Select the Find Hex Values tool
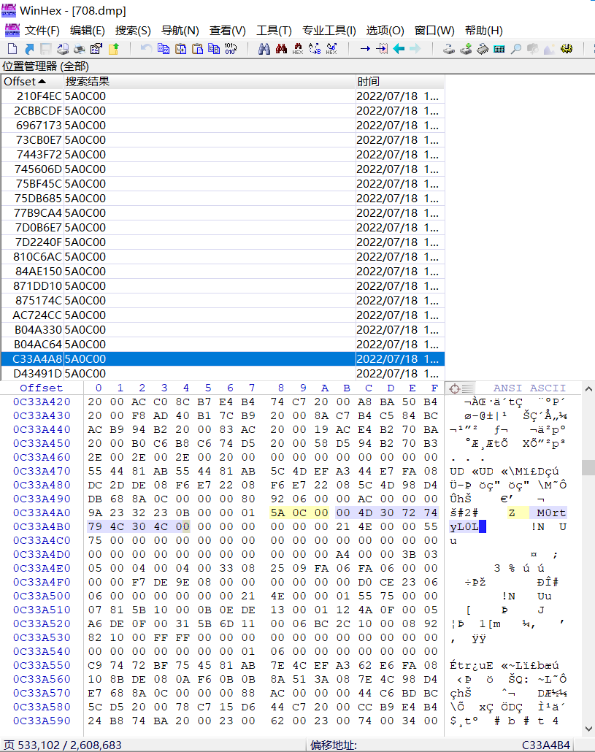Screen dimensions: 595x752 click(x=299, y=50)
